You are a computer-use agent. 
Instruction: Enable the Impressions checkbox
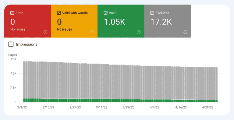point(11,45)
